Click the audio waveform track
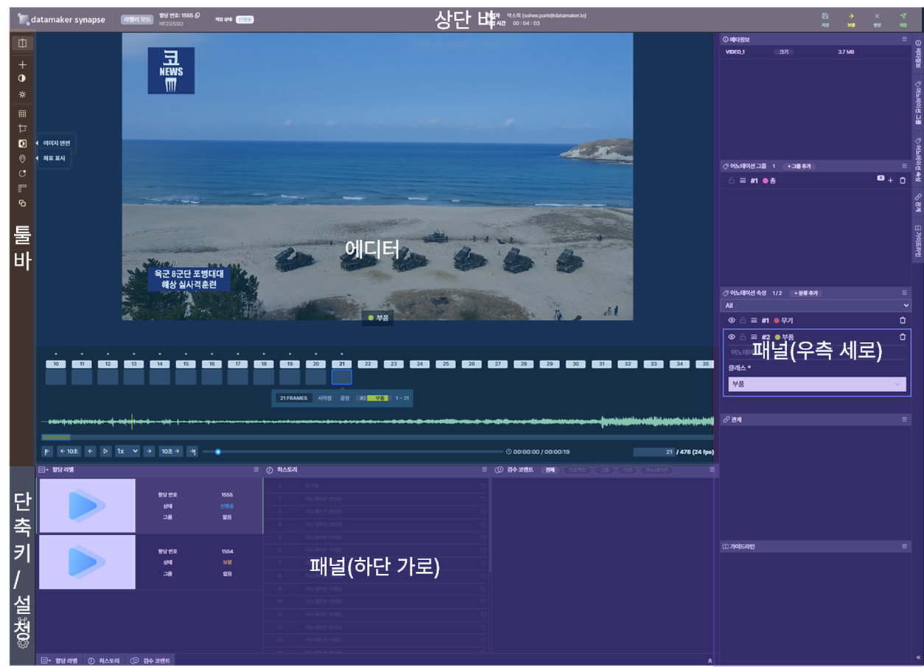The width and height of the screenshot is (924, 667). click(377, 422)
